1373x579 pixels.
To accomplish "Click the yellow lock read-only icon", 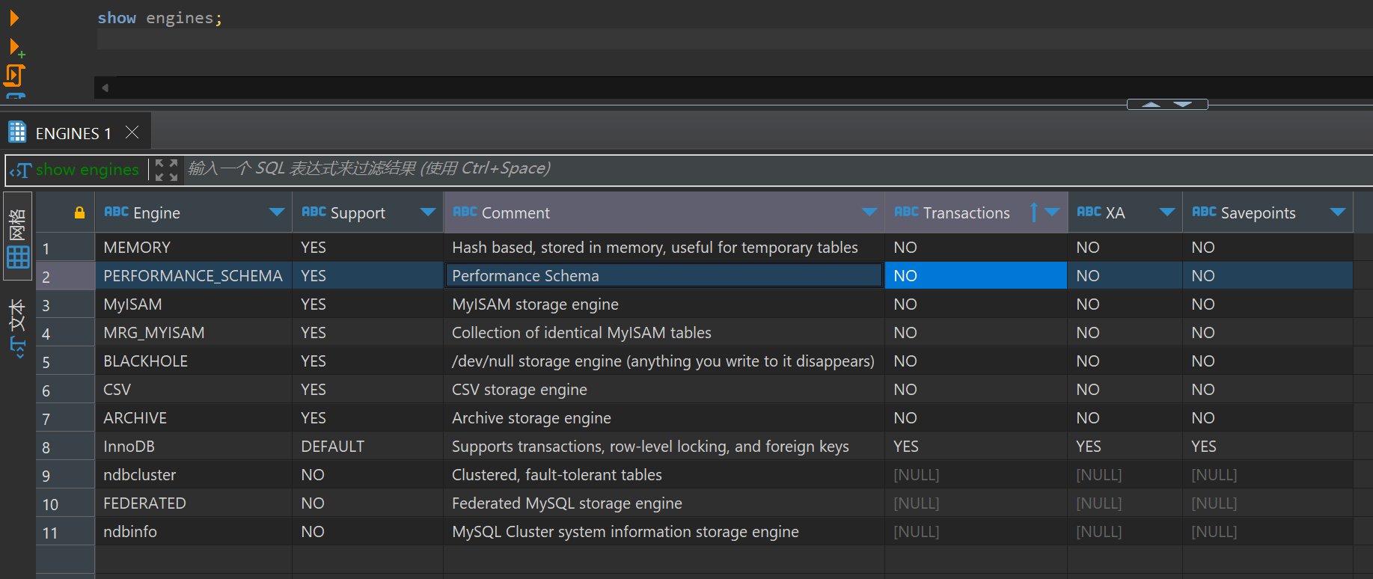I will point(79,212).
